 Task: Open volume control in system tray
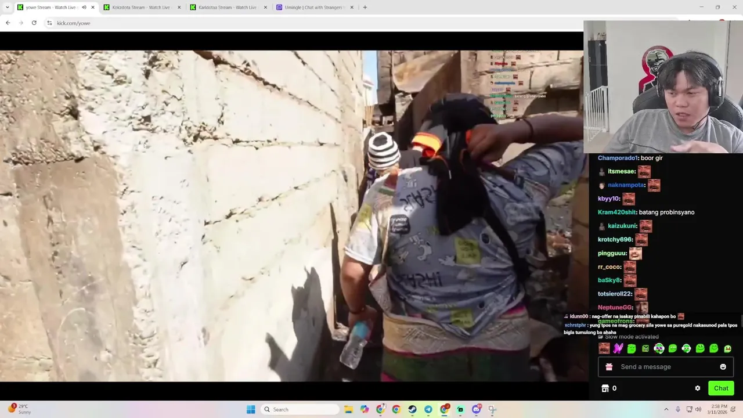[698, 409]
